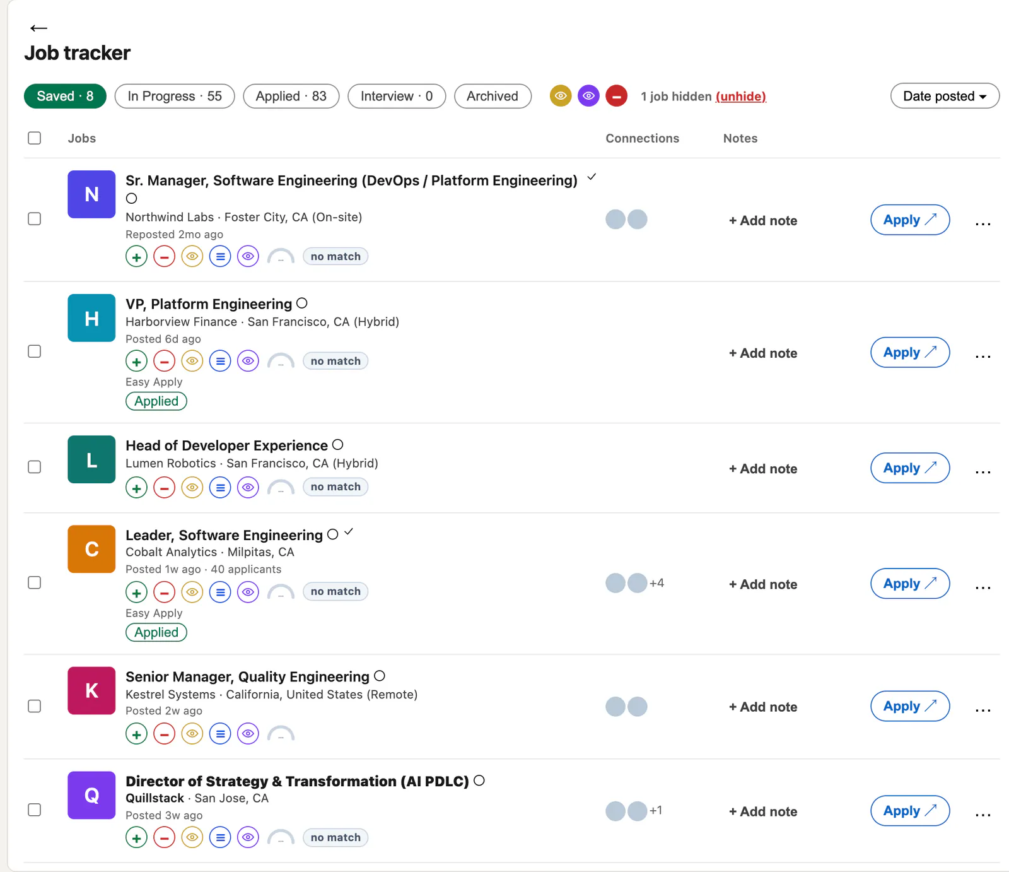
Task: Switch to the Archived tab
Action: click(x=493, y=96)
